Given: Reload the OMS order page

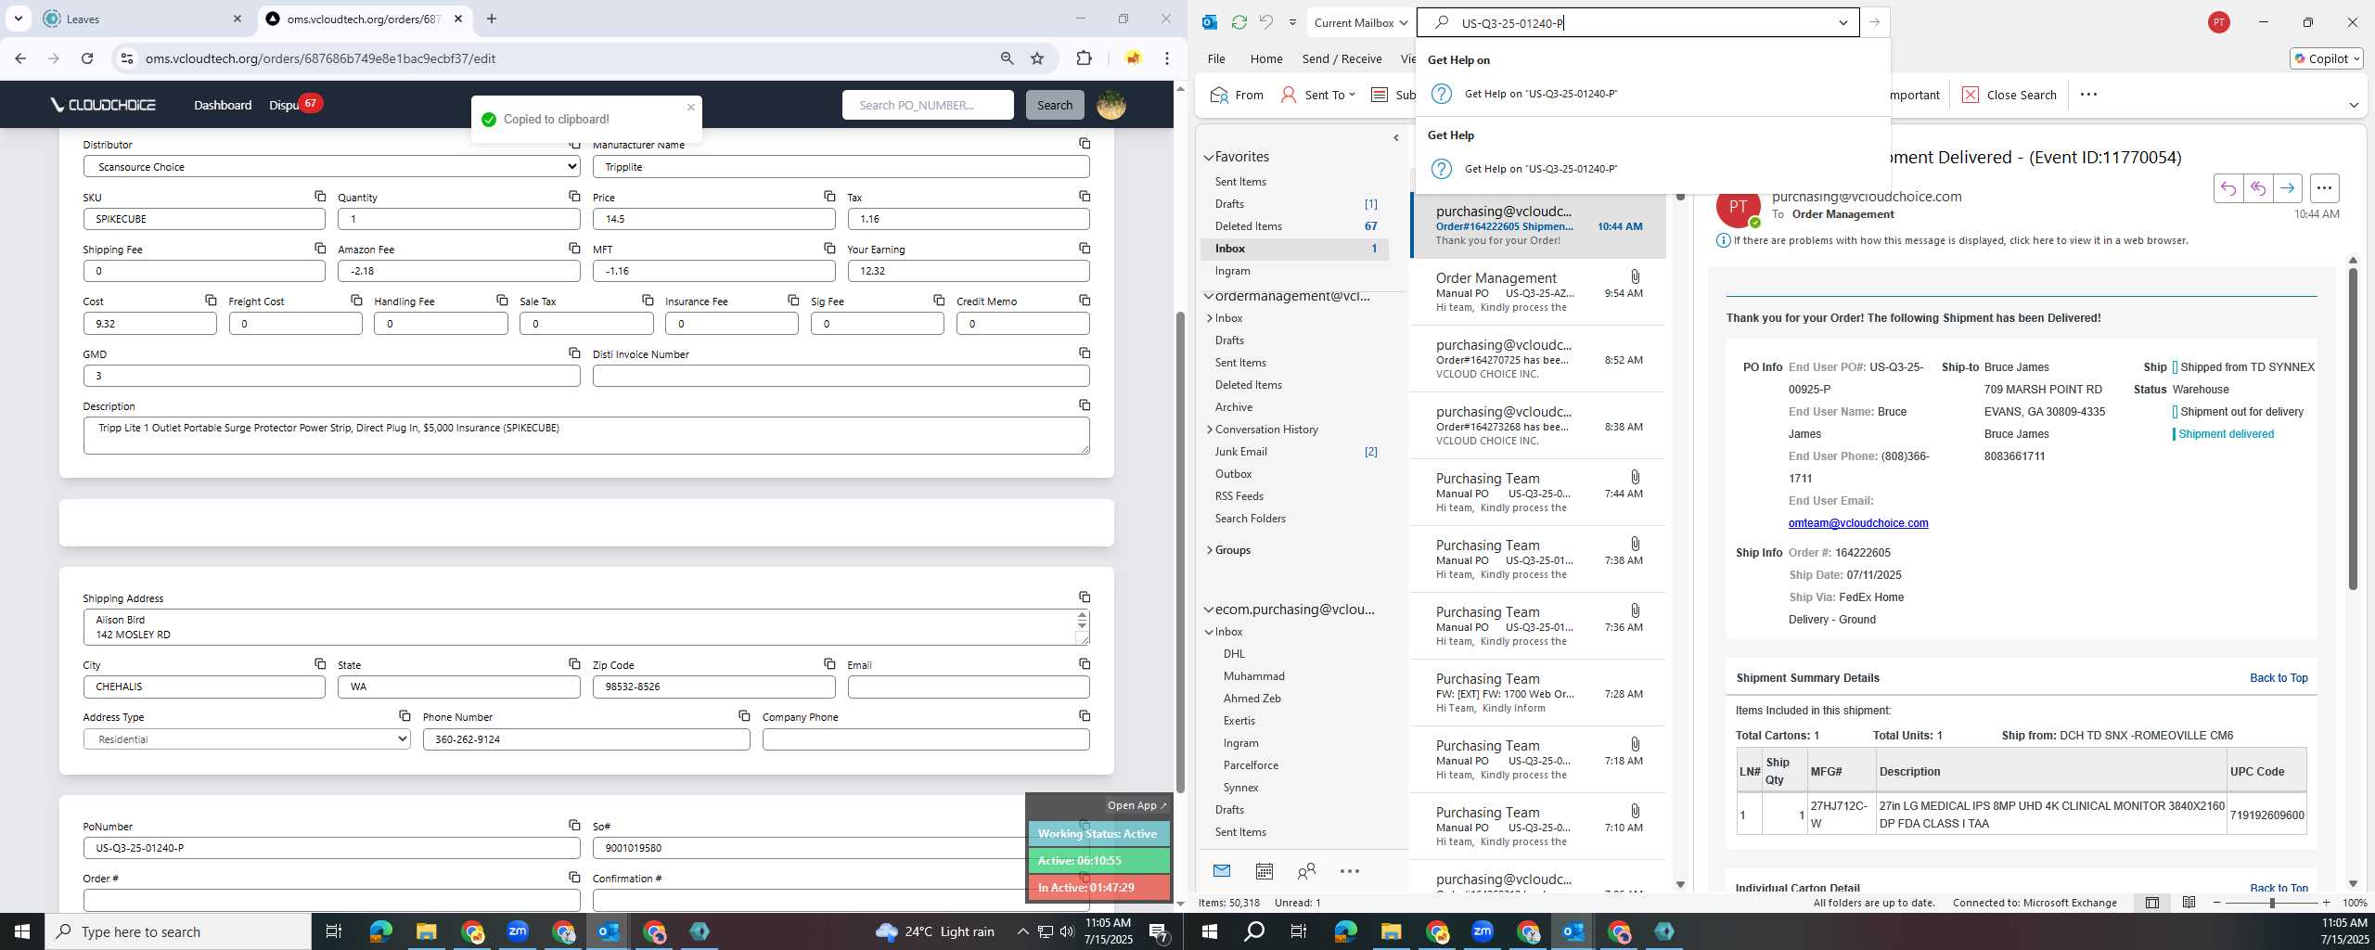Looking at the screenshot, I should (87, 58).
